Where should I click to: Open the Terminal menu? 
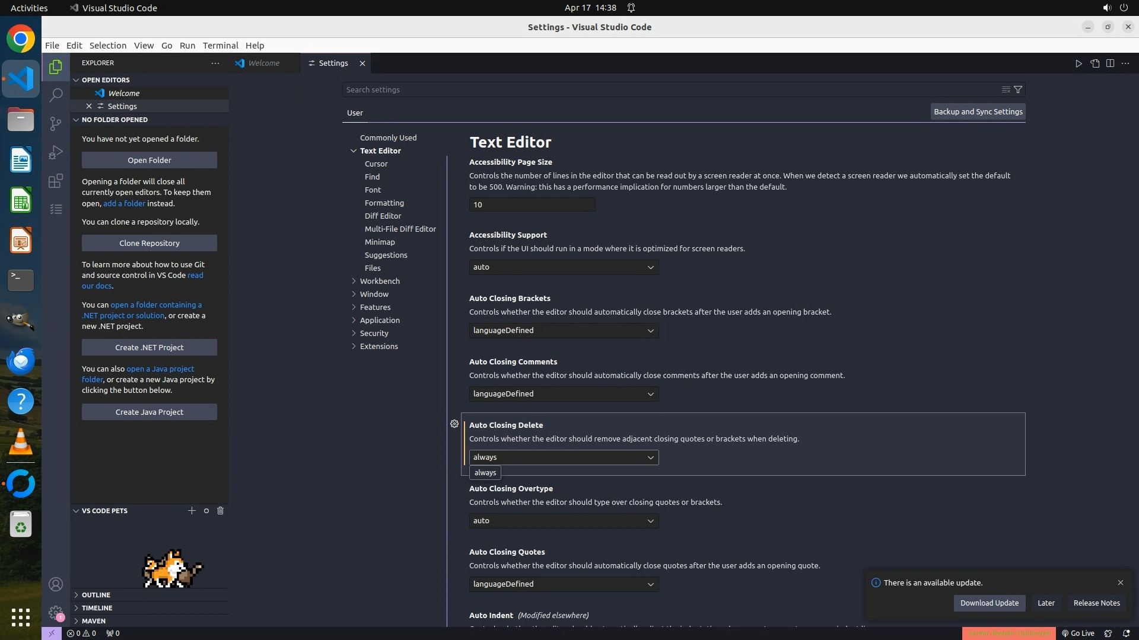click(220, 46)
